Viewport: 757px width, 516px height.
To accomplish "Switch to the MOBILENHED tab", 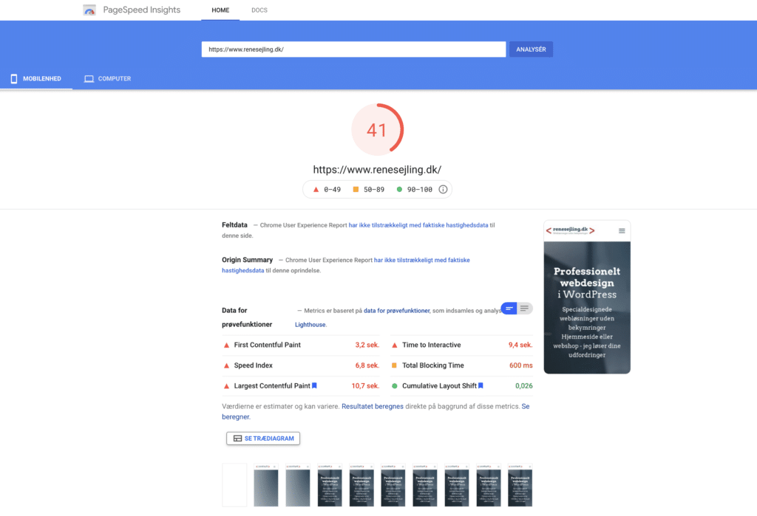I will click(36, 78).
